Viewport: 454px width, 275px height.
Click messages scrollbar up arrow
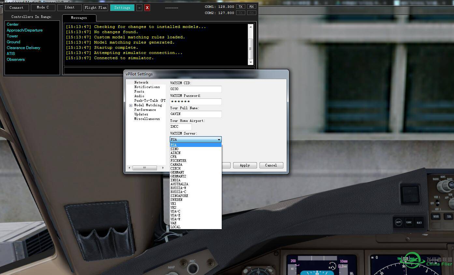tap(251, 27)
